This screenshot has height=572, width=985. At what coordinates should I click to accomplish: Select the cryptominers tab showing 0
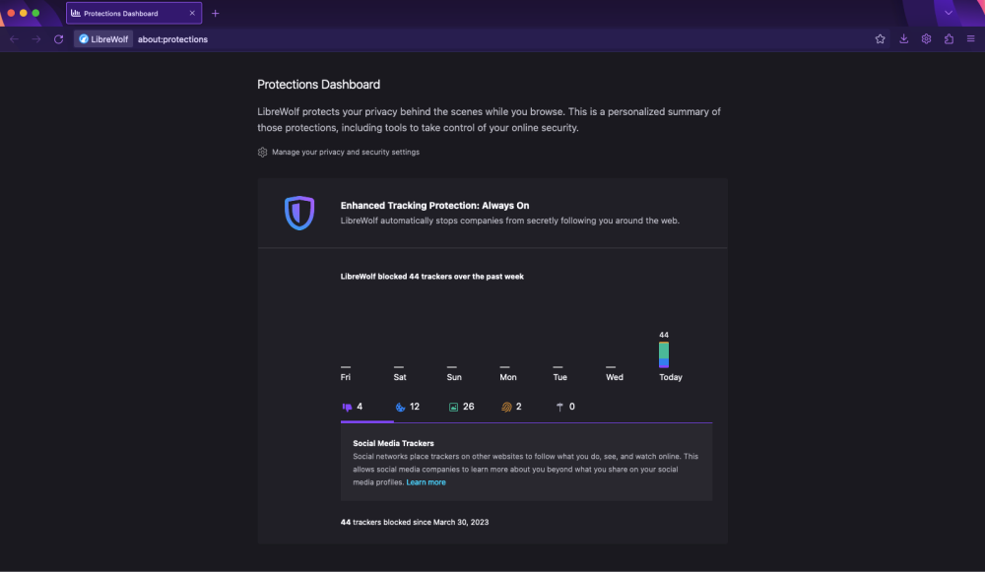[x=565, y=407]
